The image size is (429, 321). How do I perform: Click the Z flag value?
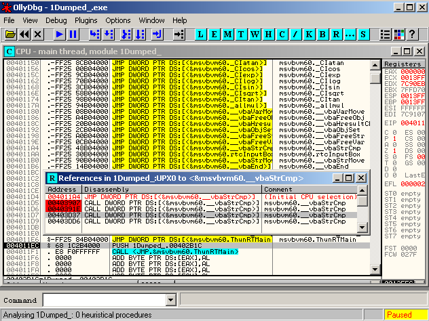[394, 150]
